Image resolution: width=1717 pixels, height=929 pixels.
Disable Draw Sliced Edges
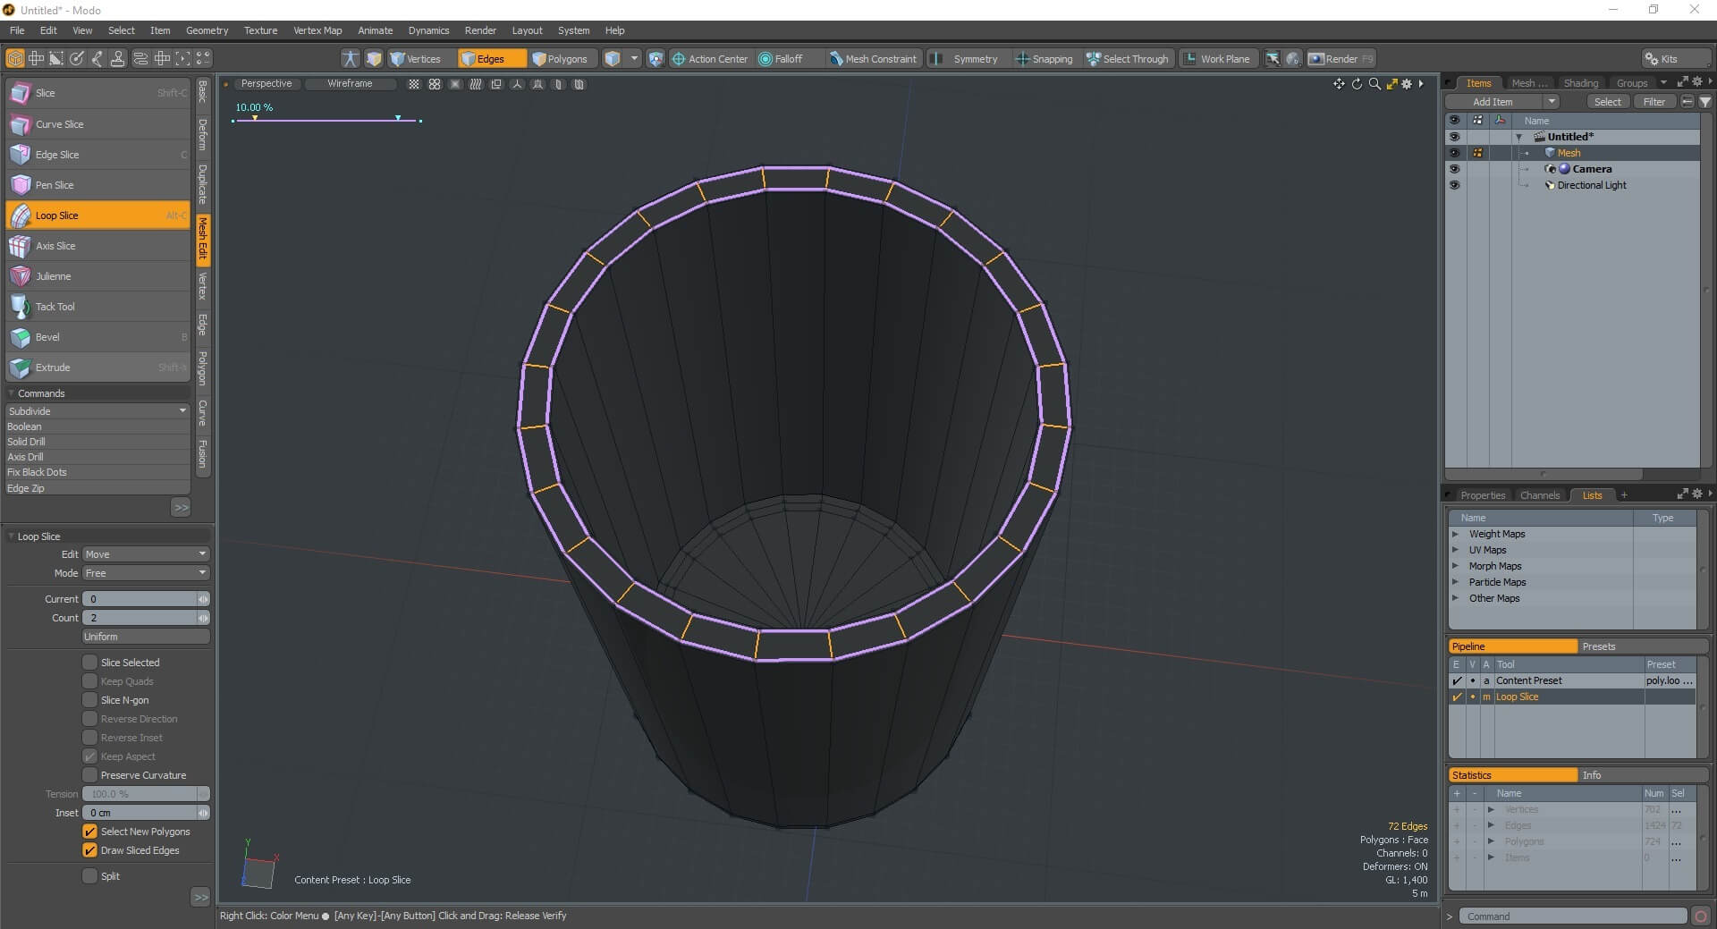(90, 850)
